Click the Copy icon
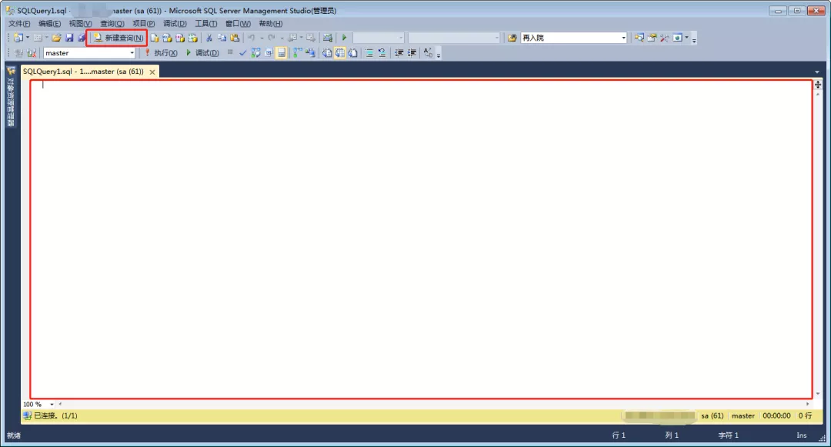 coord(222,38)
